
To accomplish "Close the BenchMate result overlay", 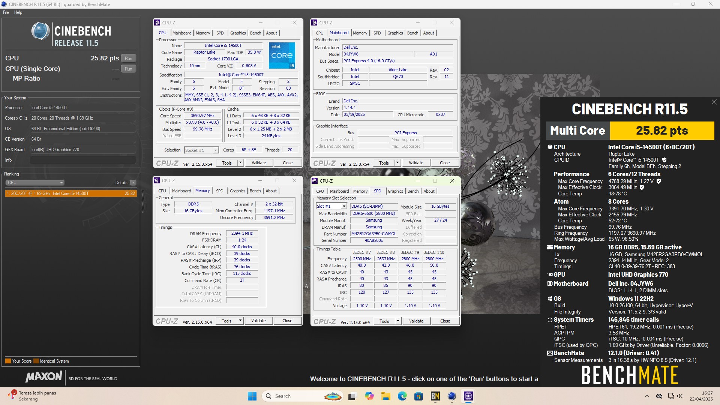I will point(714,102).
